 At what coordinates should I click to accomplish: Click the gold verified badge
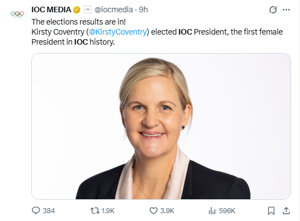click(x=77, y=9)
